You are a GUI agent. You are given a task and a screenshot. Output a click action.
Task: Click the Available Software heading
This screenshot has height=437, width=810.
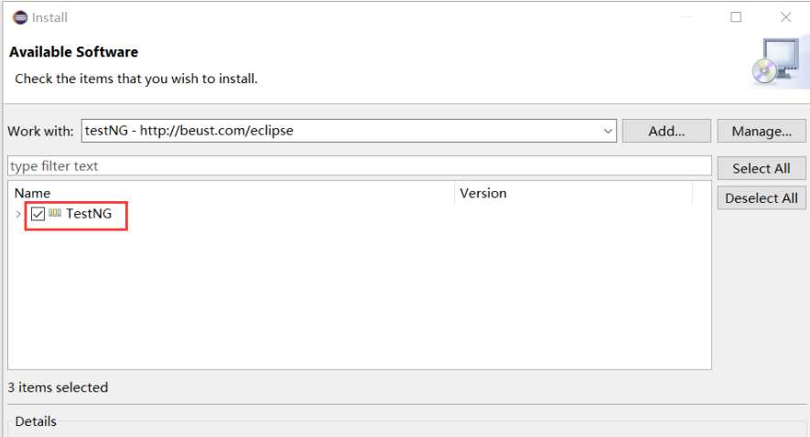(74, 52)
